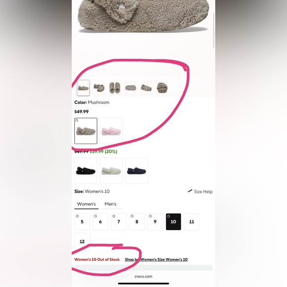Screen dimensions: 287x287
Task: Choose size 12 option
Action: pos(82,241)
